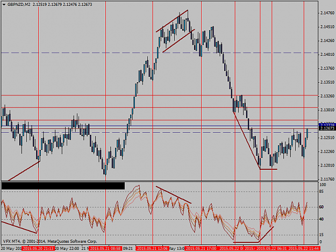The width and height of the screenshot is (336, 252).
Task: Click the GBPNZD,M2 symbol title
Action: [x=19, y=4]
